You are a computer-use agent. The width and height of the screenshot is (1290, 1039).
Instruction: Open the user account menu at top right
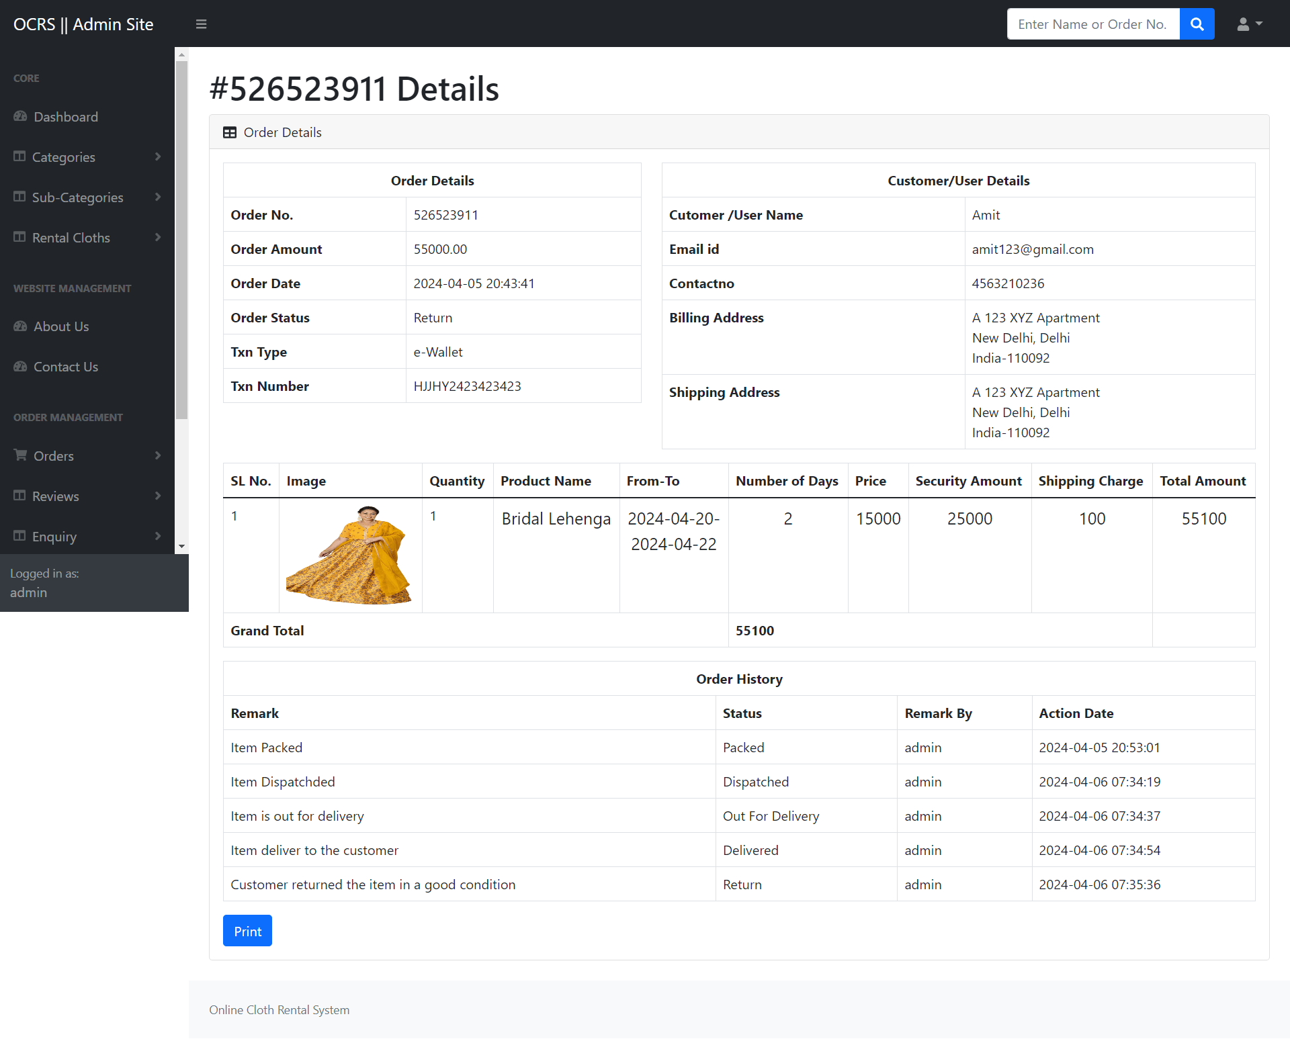tap(1248, 24)
